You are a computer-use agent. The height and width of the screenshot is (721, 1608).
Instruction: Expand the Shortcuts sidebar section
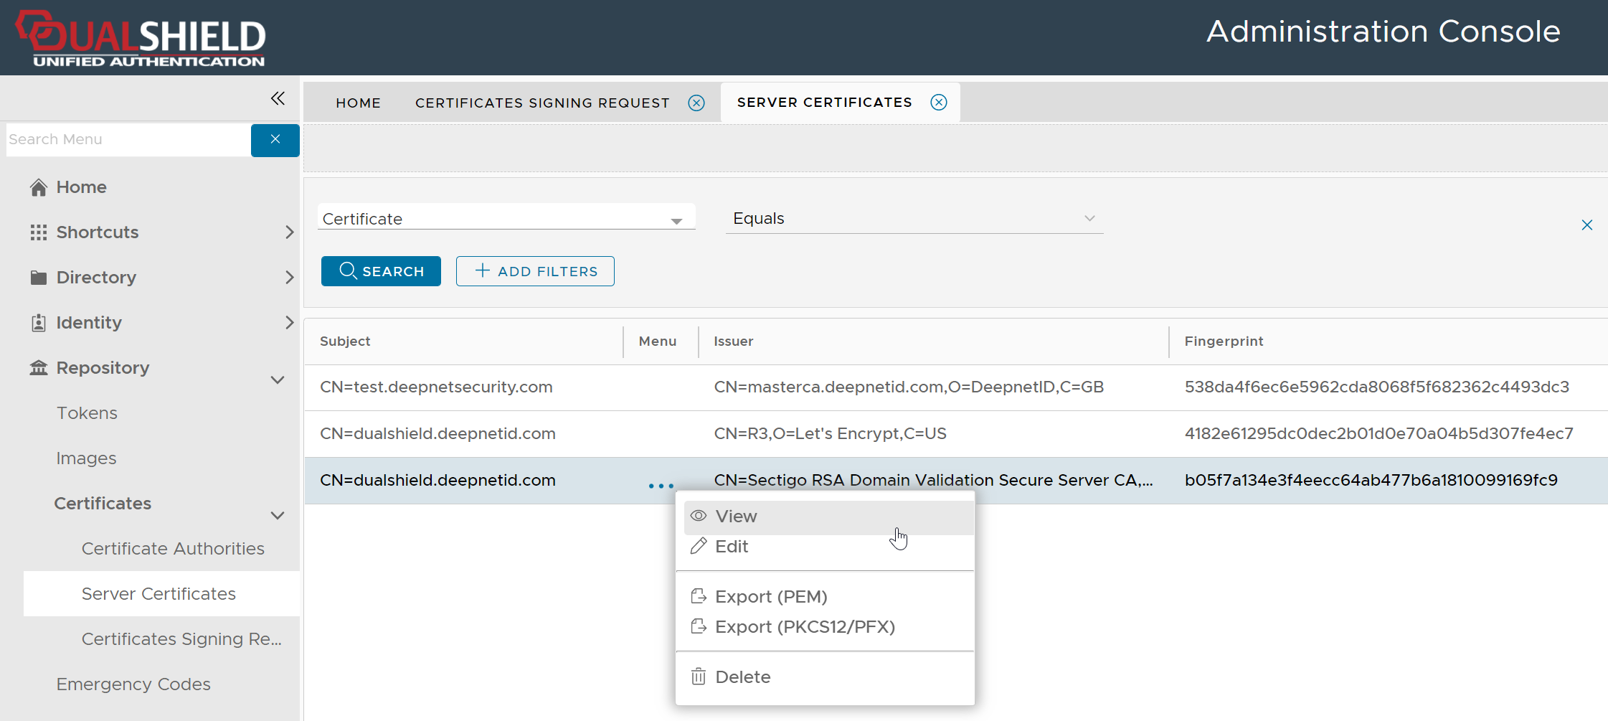click(289, 232)
